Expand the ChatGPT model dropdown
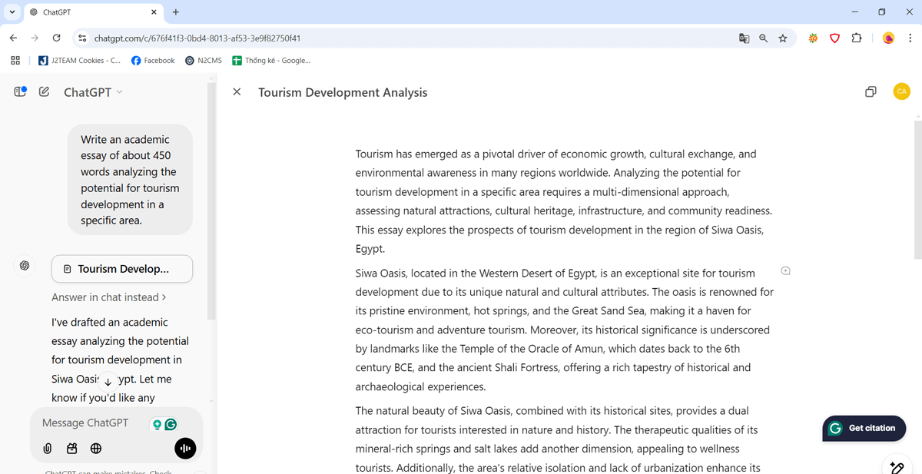 click(93, 92)
